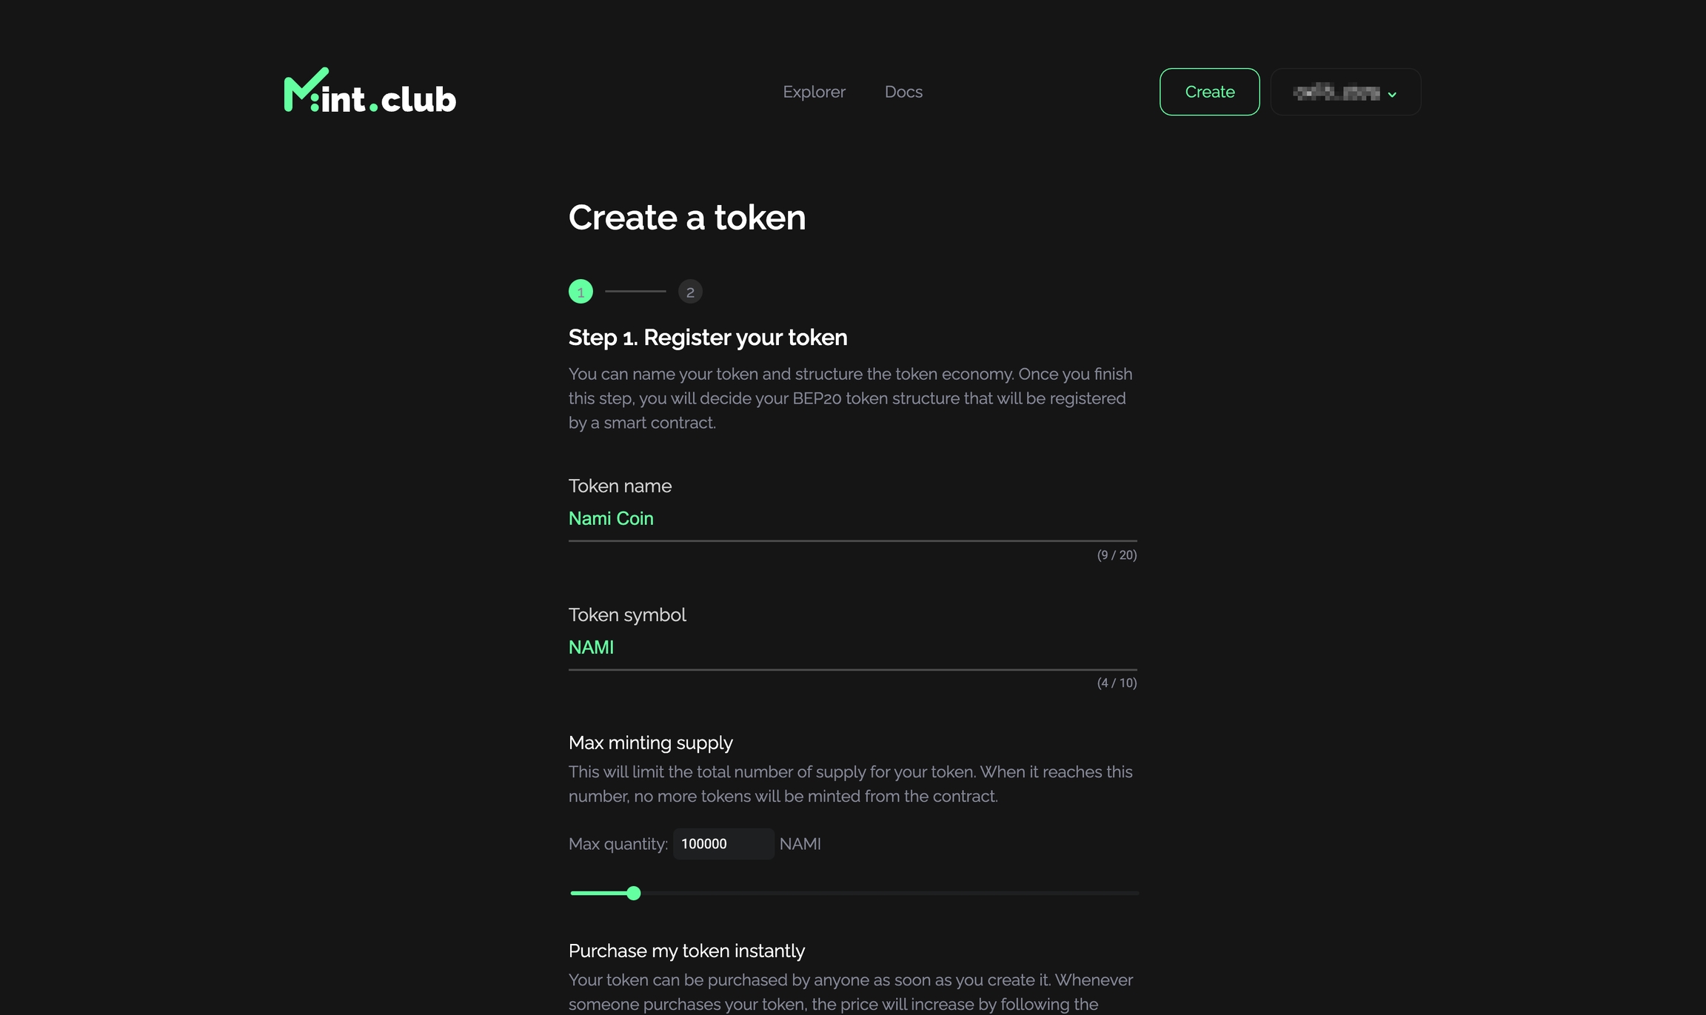Click the unfilled part of the supply slider track
The image size is (1706, 1015).
889,894
